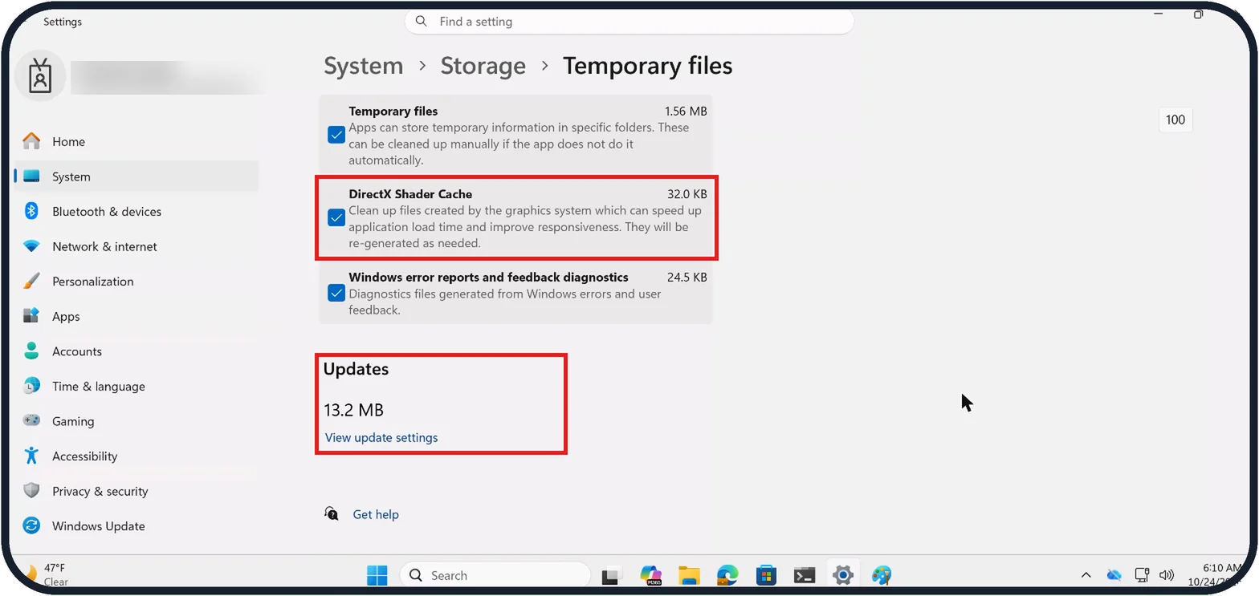
Task: Click the user profile avatar icon
Action: point(40,76)
